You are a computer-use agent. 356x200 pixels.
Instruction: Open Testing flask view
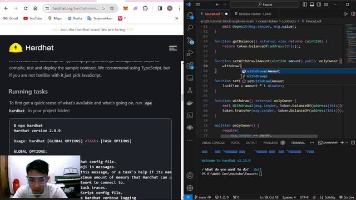(x=190, y=91)
